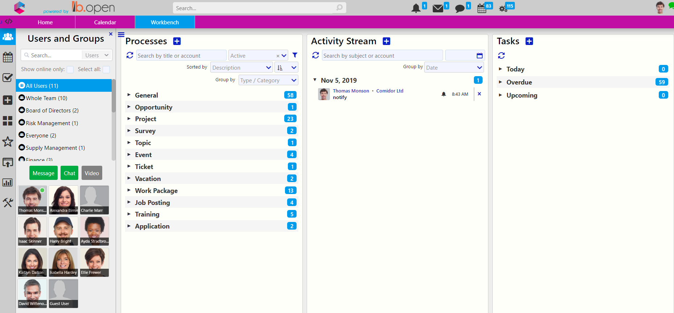Toggle the Show online only checkbox
The image size is (674, 313).
[70, 70]
